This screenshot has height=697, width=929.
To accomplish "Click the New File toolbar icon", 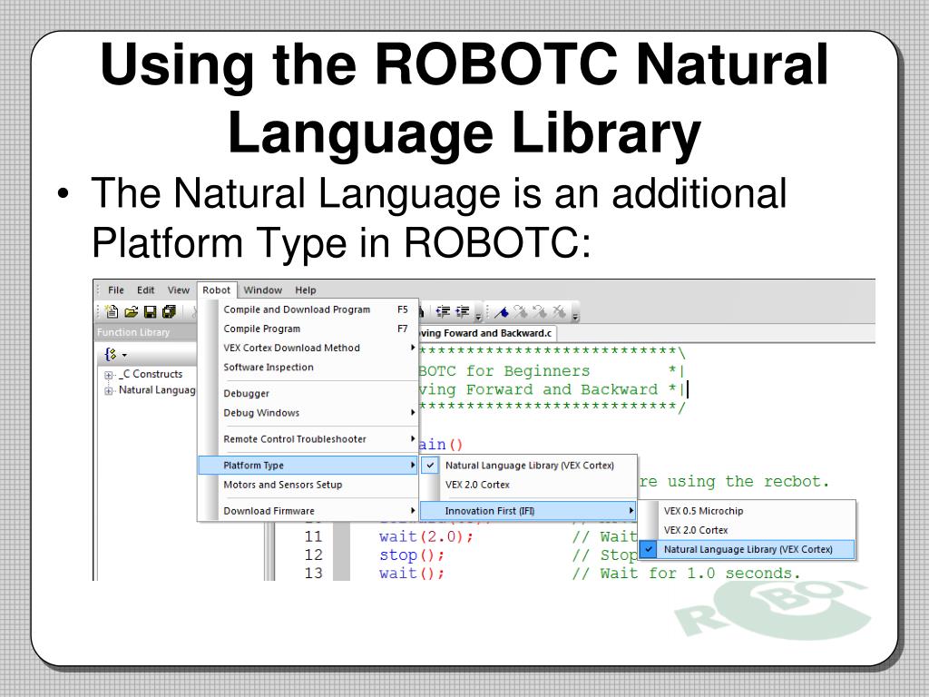I will (112, 311).
